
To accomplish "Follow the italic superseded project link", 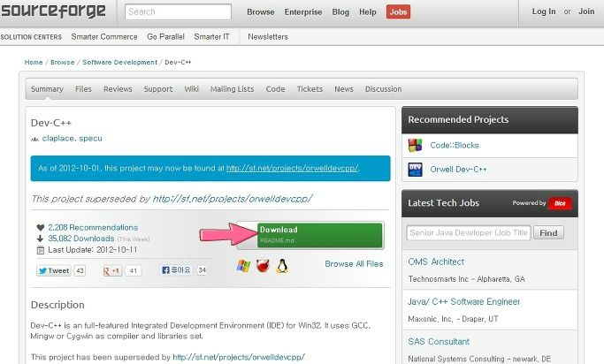I will pos(233,199).
